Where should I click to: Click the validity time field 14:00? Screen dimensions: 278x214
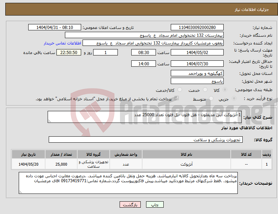pyautogui.click(x=144, y=64)
